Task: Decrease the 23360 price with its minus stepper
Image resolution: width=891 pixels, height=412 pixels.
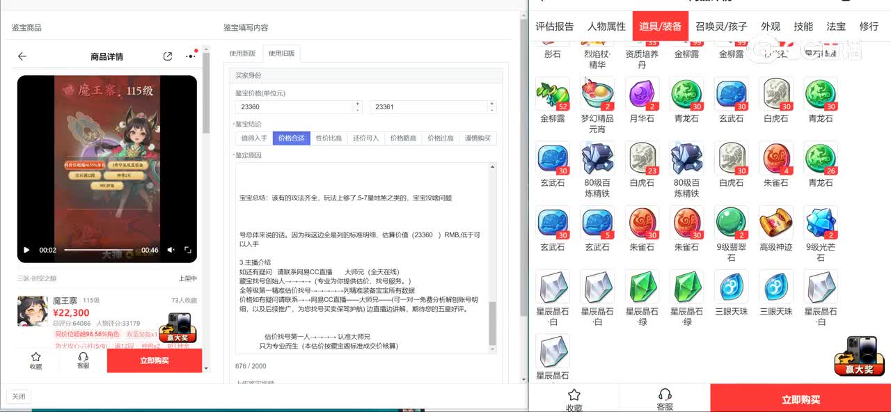Action: [358, 110]
